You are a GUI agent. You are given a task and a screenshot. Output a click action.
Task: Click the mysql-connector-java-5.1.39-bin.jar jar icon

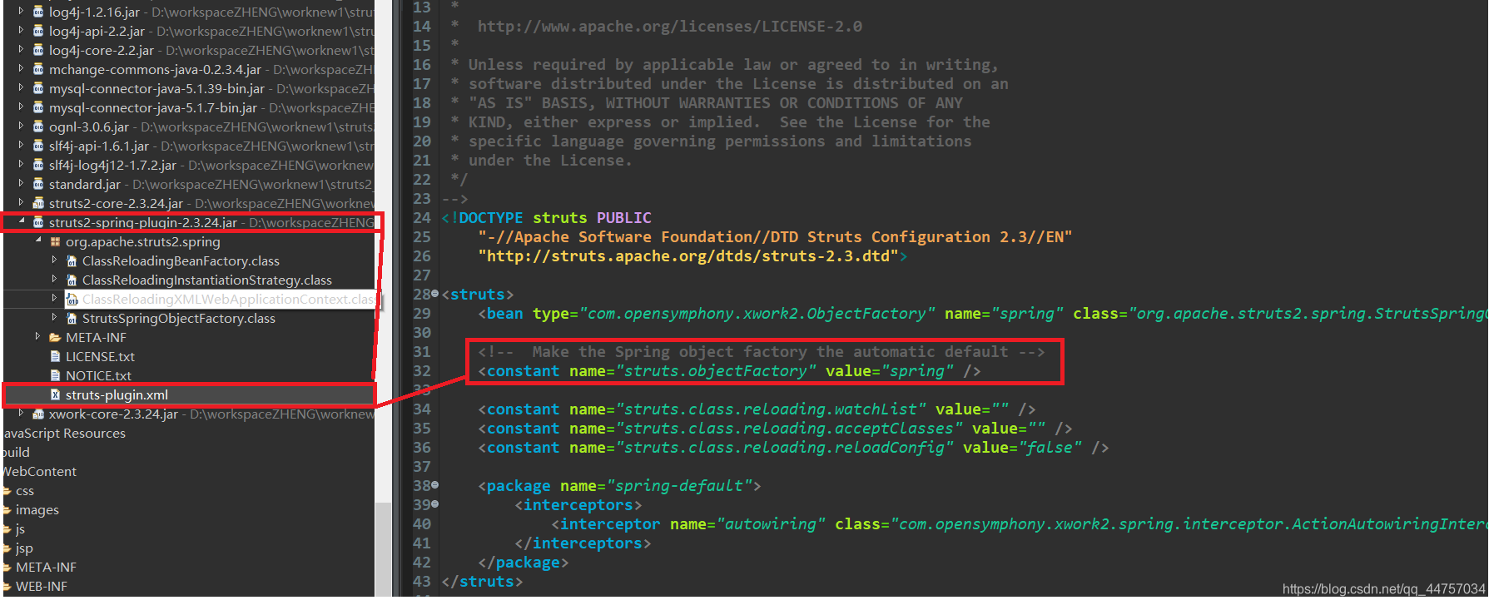pos(38,88)
